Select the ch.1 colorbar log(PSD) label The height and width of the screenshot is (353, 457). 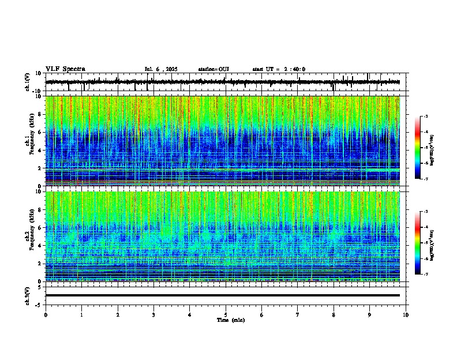[432, 150]
